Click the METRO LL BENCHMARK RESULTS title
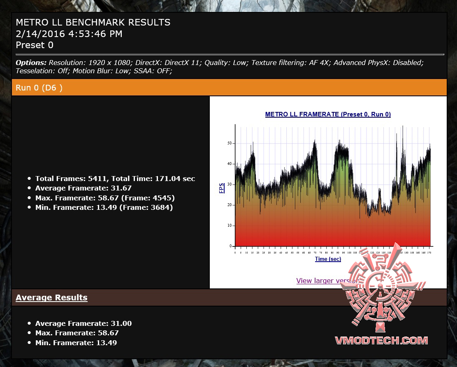Viewport: 457px width, 367px height. pos(93,23)
